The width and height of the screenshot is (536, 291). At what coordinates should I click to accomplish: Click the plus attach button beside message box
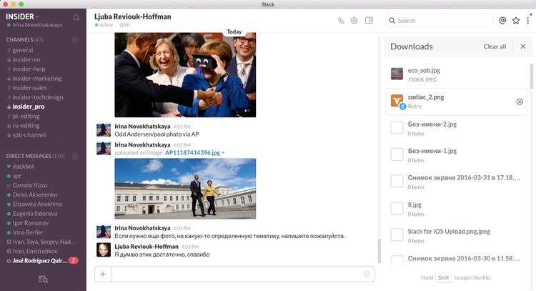click(103, 274)
